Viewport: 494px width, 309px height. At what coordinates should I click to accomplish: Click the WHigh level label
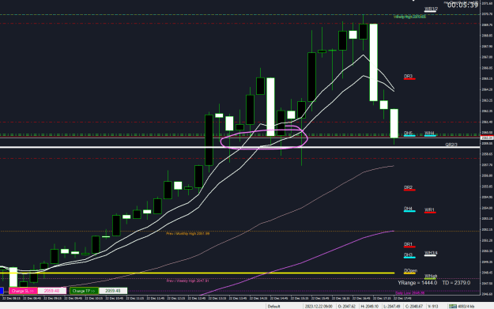click(x=430, y=277)
